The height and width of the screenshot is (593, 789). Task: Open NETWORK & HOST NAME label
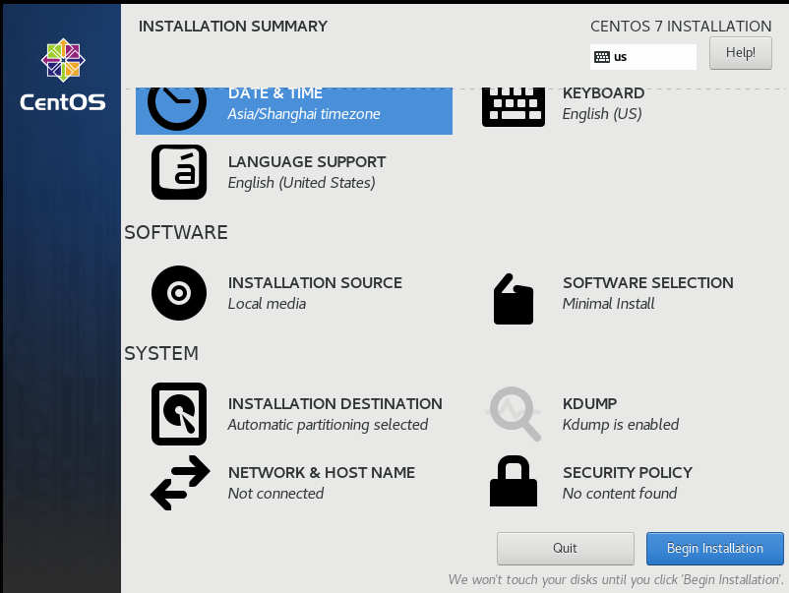[322, 473]
